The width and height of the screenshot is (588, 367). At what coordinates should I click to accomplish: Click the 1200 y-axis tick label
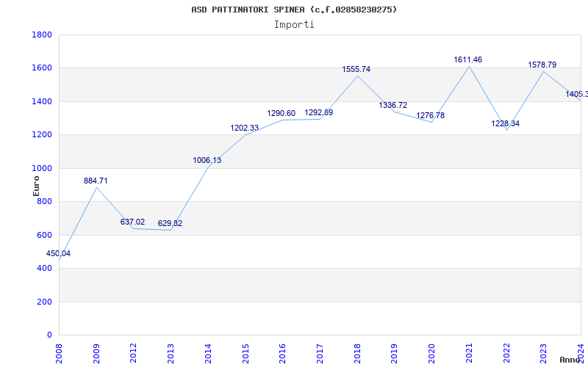42,135
